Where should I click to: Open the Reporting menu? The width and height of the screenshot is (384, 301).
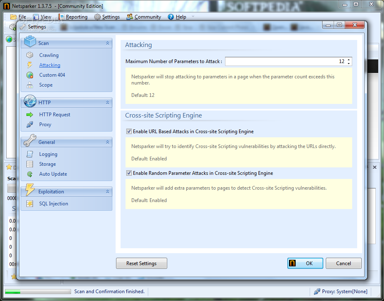tap(73, 17)
